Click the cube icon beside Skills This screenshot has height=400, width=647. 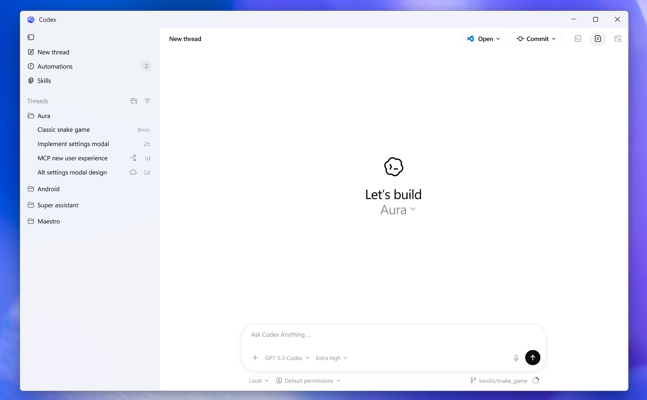[31, 80]
